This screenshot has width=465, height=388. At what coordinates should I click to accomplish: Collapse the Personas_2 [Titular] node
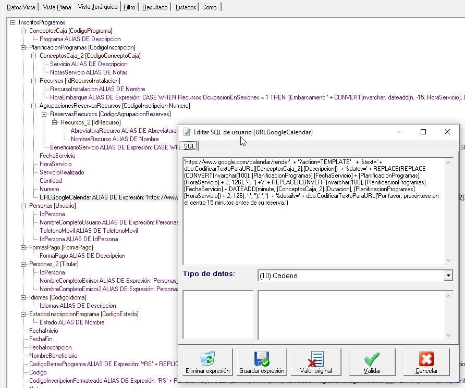coord(23,264)
